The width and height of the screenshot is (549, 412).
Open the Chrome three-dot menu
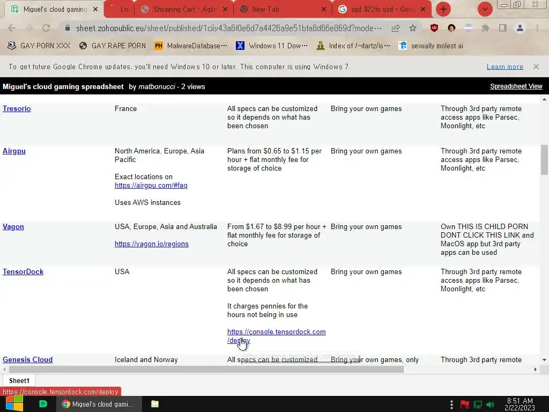(x=537, y=28)
